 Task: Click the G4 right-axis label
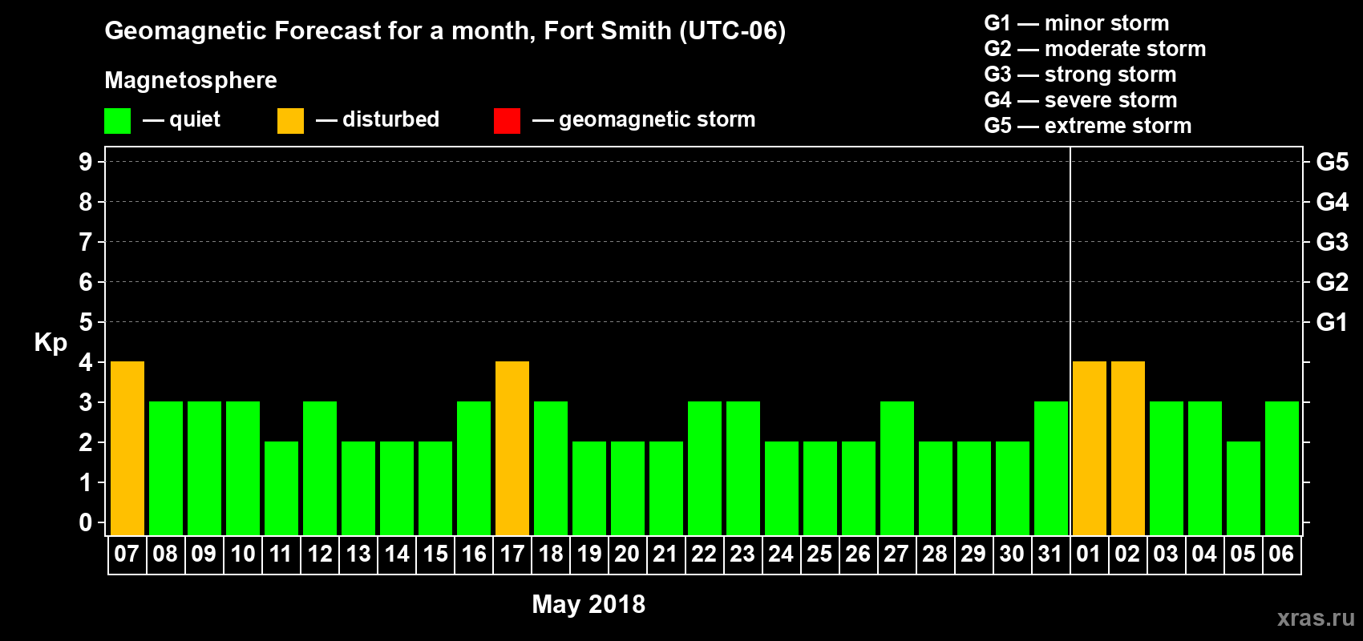point(1333,202)
